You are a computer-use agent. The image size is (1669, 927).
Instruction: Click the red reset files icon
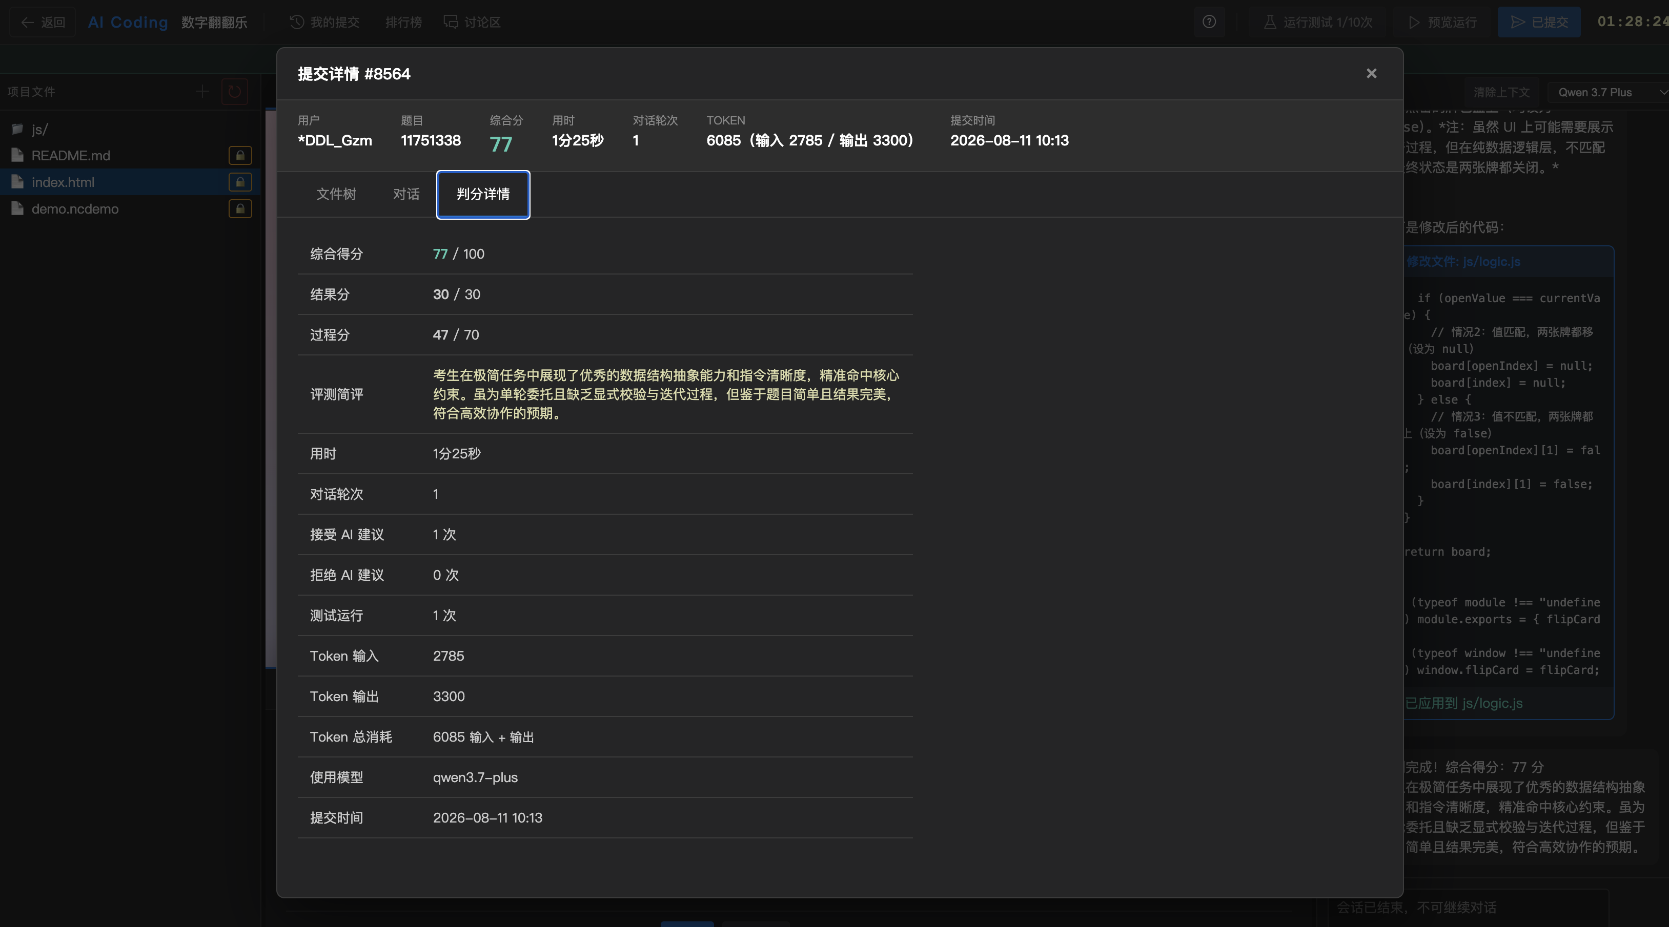coord(235,91)
